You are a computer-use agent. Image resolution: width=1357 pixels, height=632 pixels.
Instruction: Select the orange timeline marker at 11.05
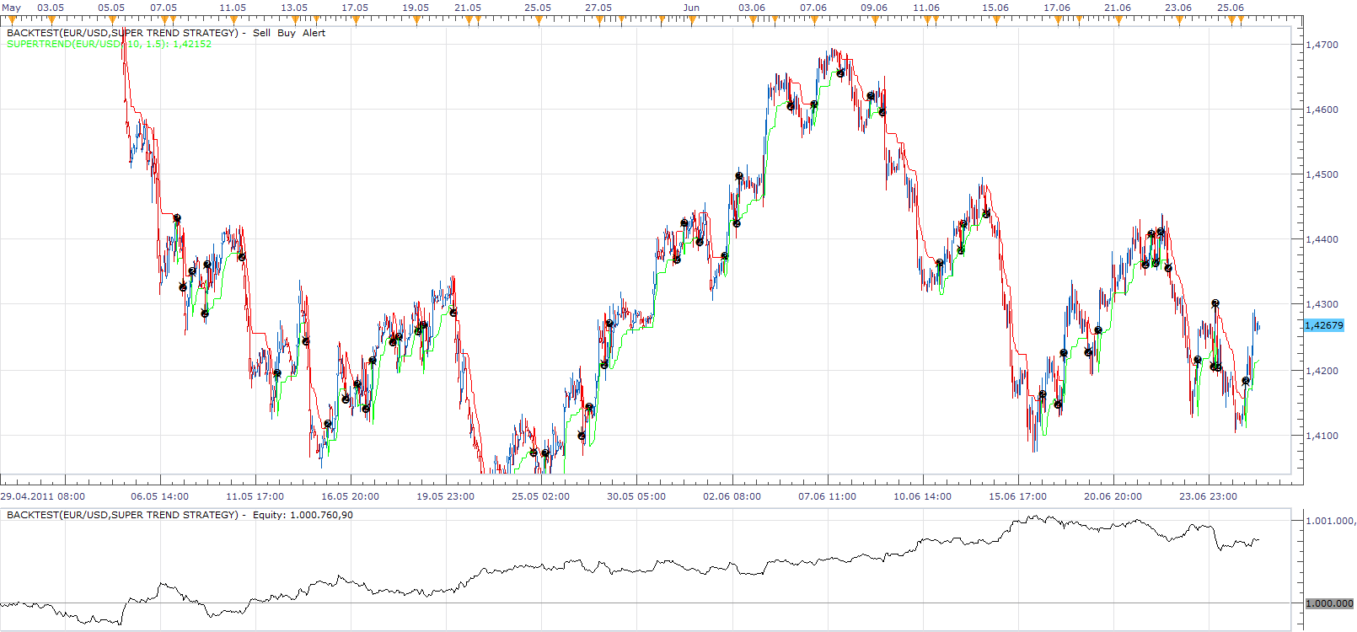(233, 20)
